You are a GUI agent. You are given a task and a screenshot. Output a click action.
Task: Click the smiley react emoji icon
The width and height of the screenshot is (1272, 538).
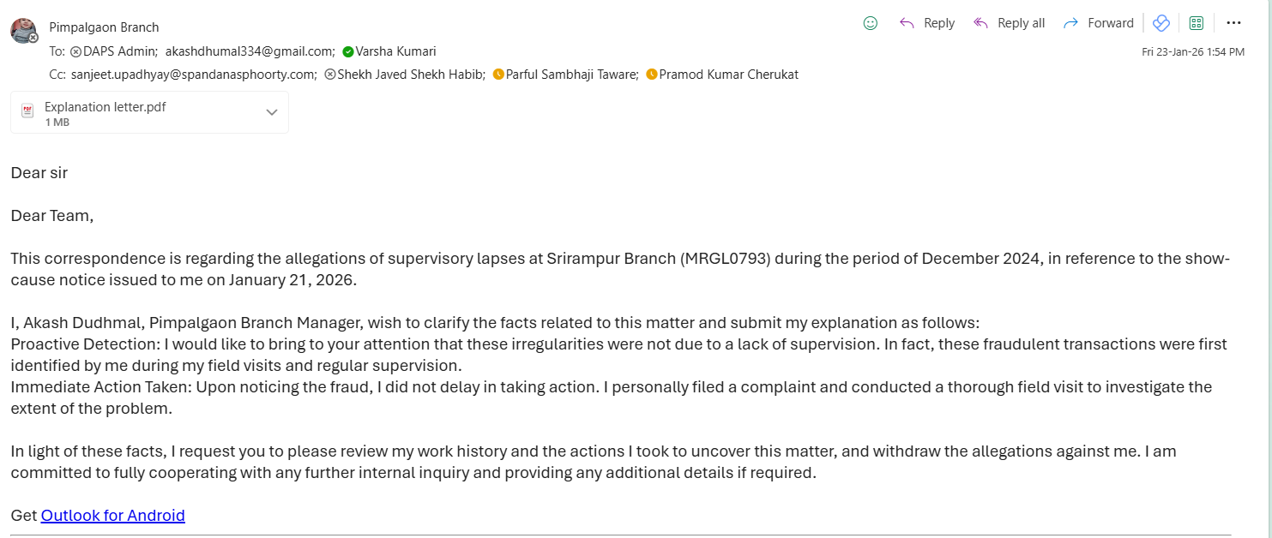(x=871, y=23)
